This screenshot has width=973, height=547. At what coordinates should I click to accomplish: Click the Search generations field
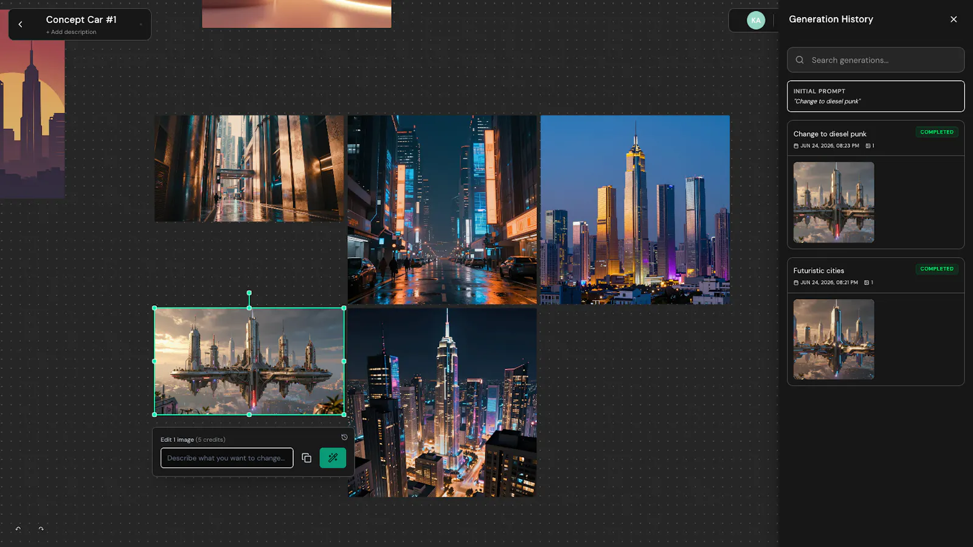tap(876, 60)
